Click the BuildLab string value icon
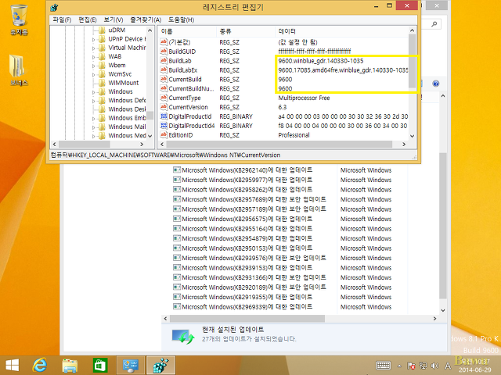The height and width of the screenshot is (375, 501). (x=164, y=61)
